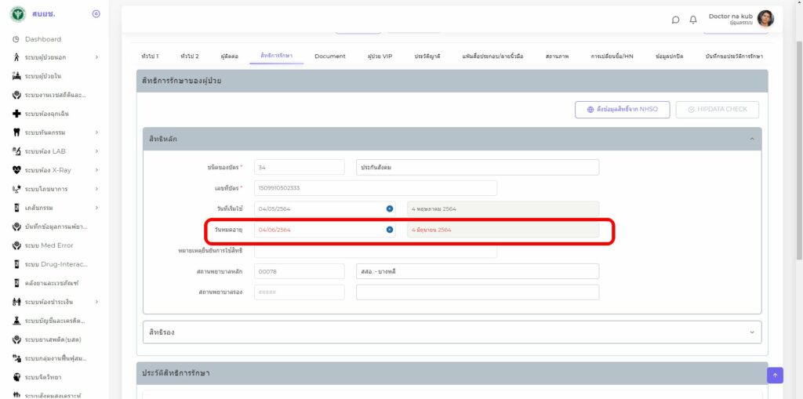This screenshot has width=803, height=399.
Task: Open the notification bell icon
Action: click(693, 20)
